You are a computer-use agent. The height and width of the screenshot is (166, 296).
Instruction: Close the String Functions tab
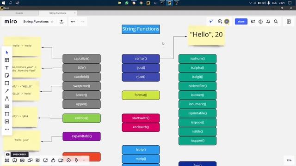[x=75, y=13]
